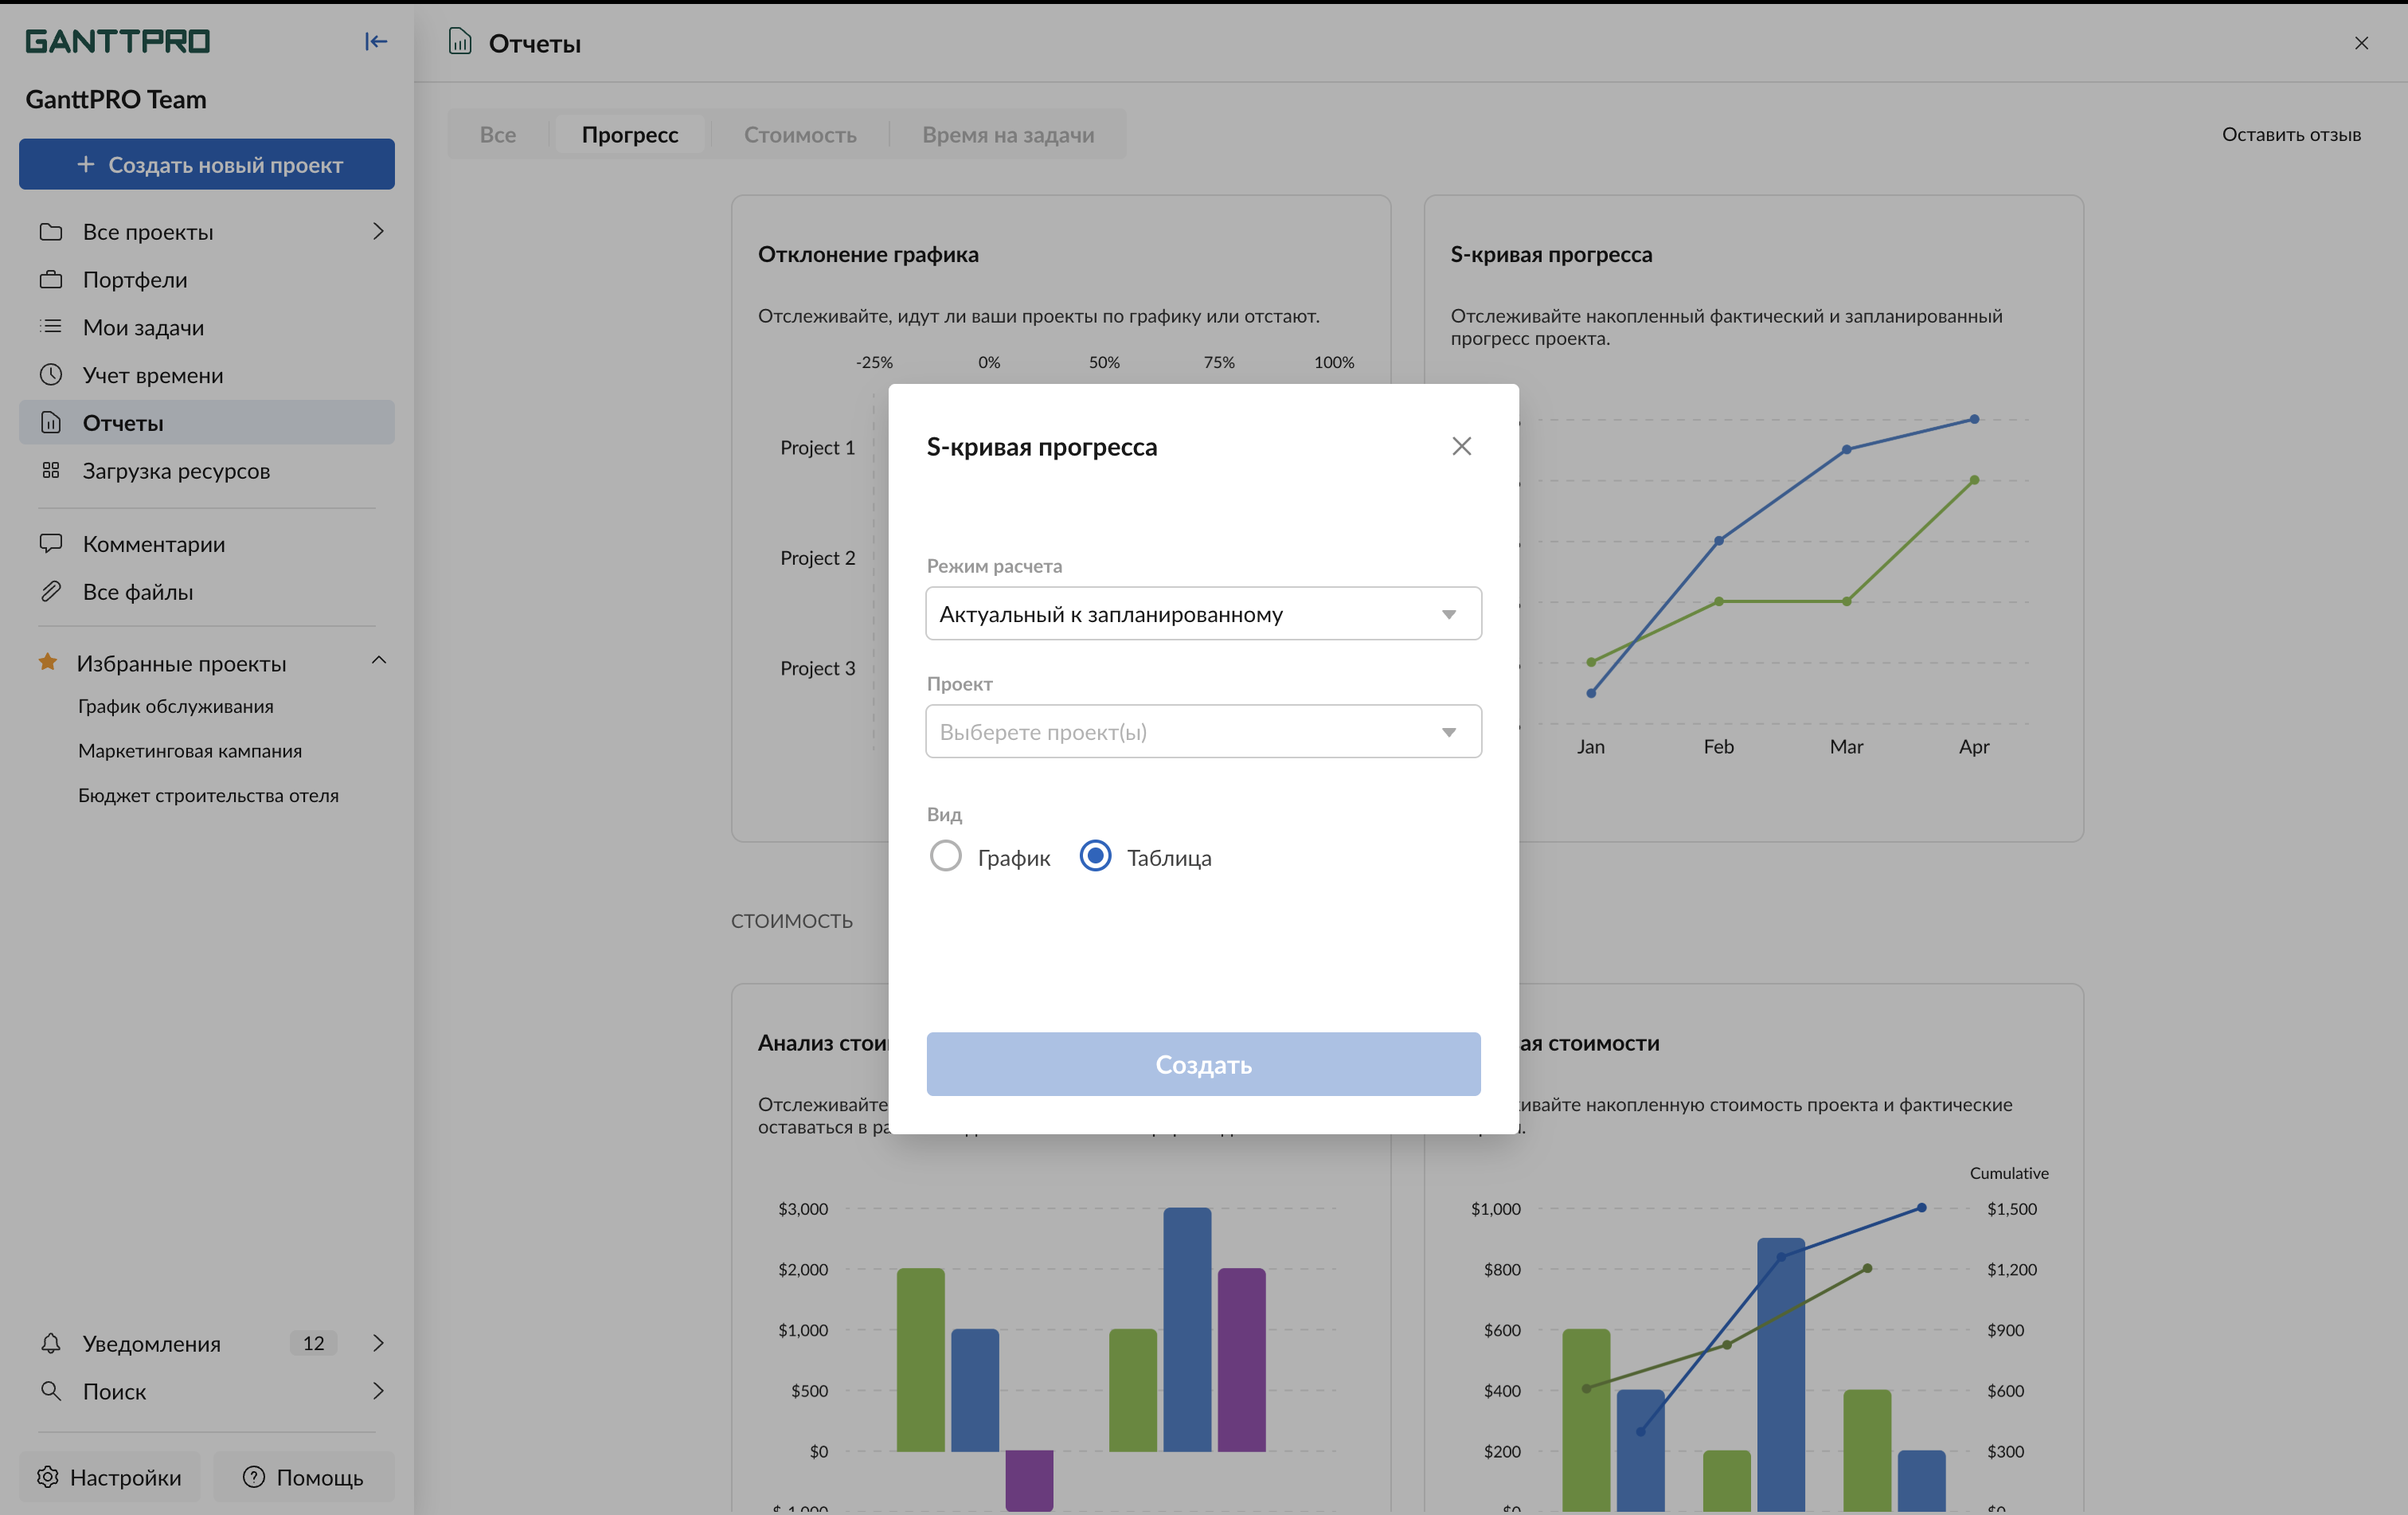Open the Режим расчета dropdown
Screen dimensions: 2408x1515
pyautogui.click(x=1203, y=614)
